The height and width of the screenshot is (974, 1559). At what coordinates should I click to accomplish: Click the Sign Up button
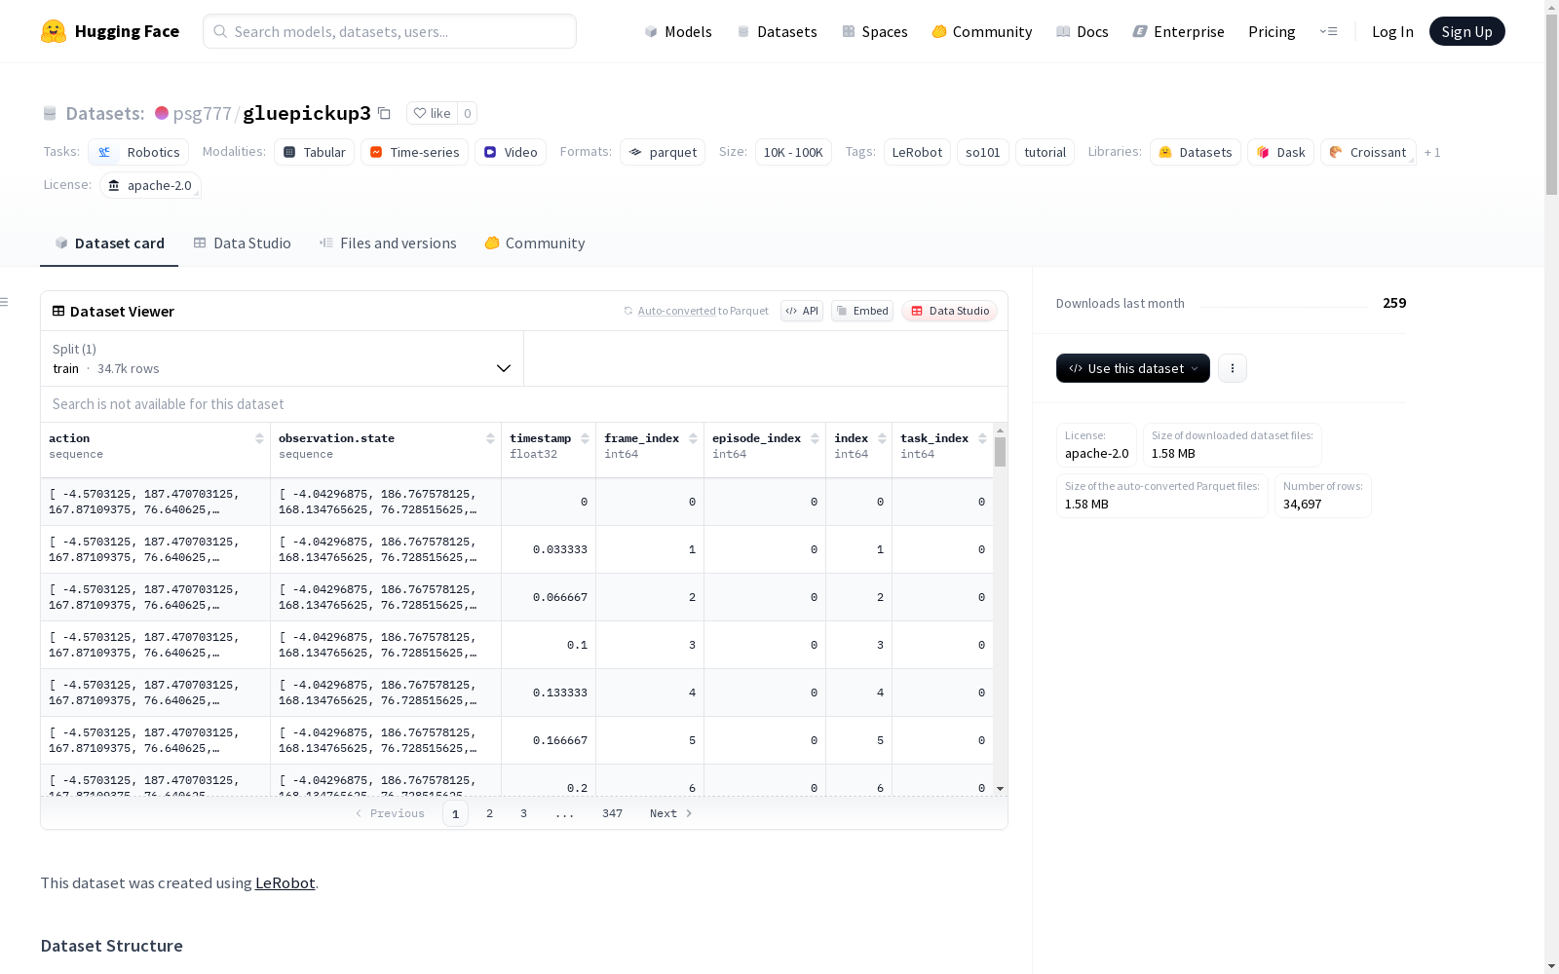pos(1466,31)
